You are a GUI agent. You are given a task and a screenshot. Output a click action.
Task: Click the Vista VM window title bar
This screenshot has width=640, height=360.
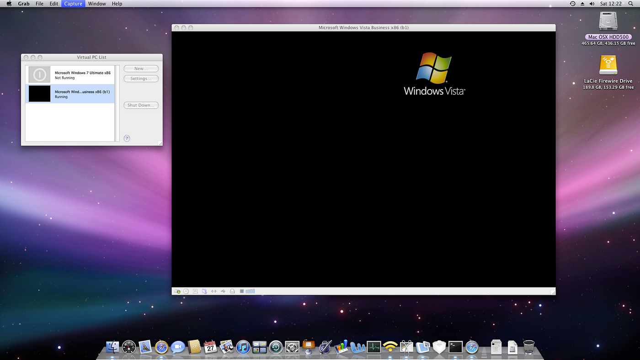[363, 27]
